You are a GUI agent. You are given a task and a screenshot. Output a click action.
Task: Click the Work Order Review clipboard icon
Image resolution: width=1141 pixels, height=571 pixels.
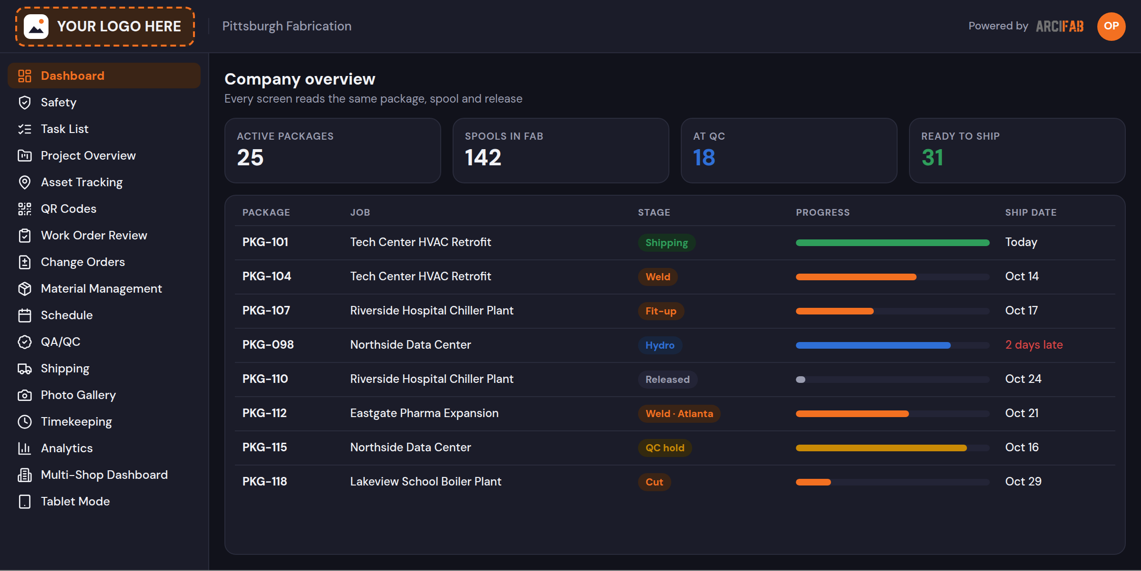pos(25,236)
